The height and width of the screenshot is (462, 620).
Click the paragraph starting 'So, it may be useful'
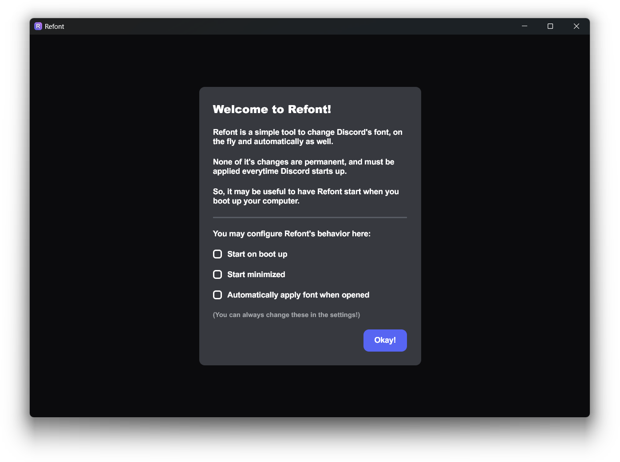click(306, 196)
